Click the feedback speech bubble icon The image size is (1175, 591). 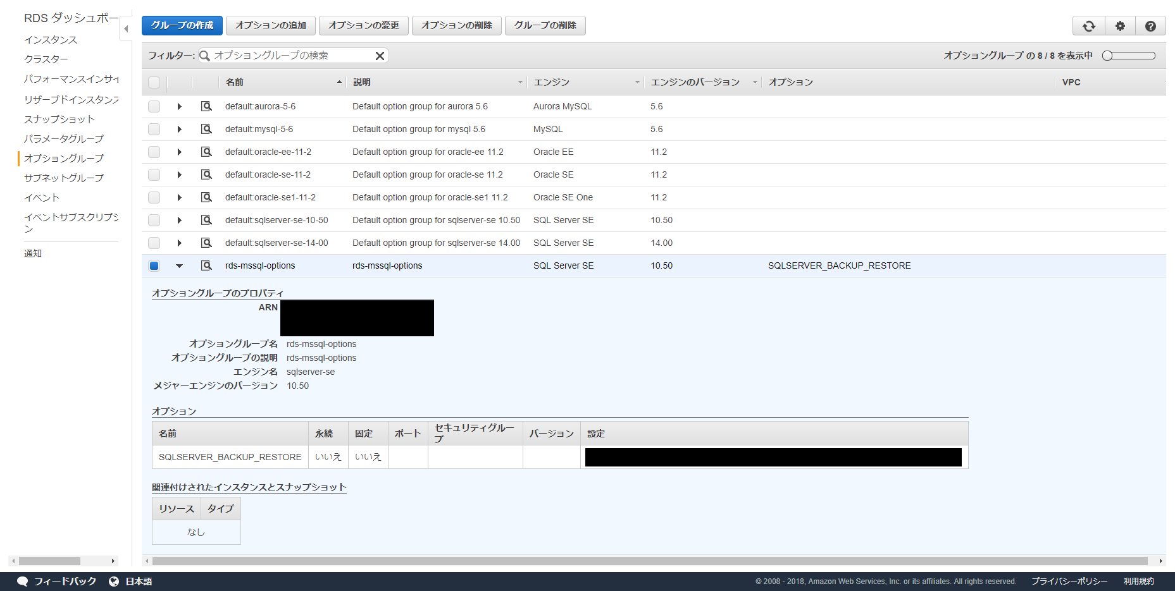[23, 581]
